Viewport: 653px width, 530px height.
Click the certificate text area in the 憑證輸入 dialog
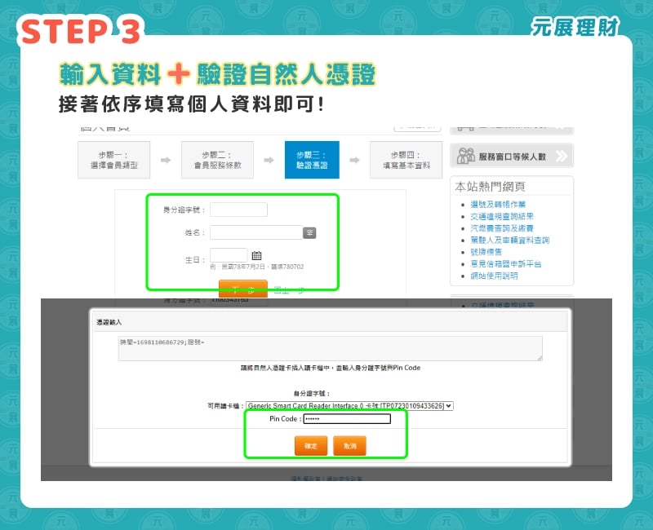[331, 348]
